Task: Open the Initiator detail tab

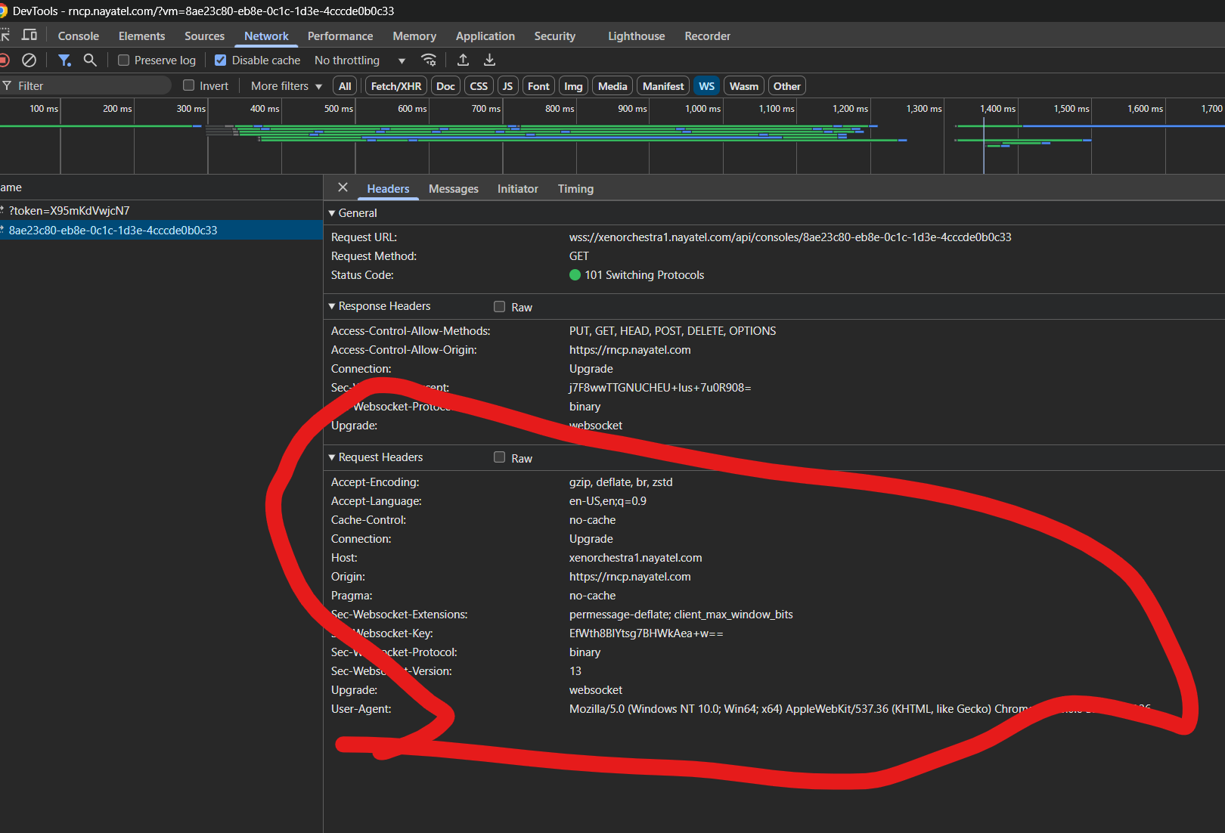Action: 518,189
